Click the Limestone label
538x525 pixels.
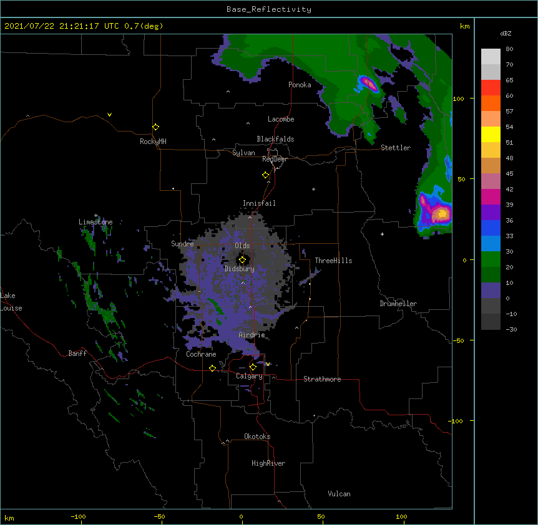pyautogui.click(x=95, y=222)
